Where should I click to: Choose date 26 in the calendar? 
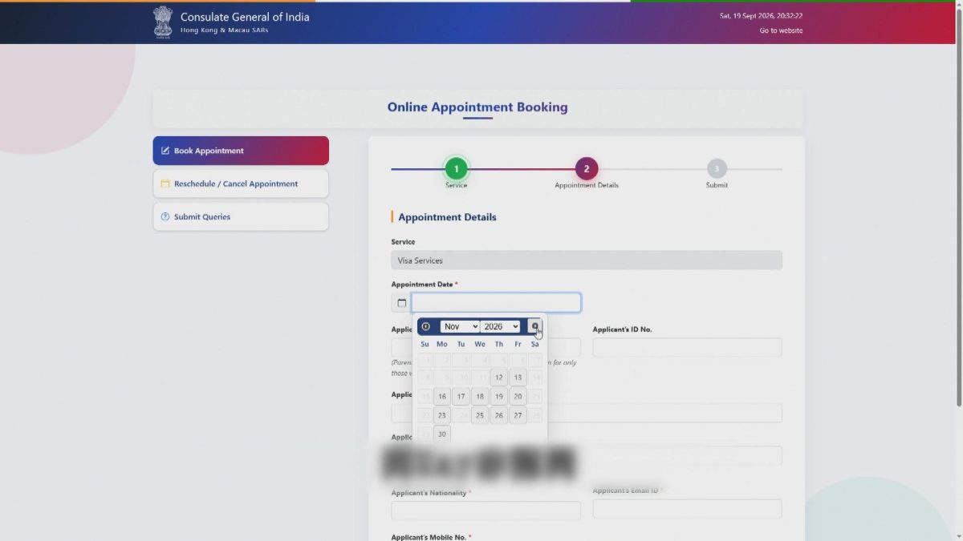coord(498,415)
